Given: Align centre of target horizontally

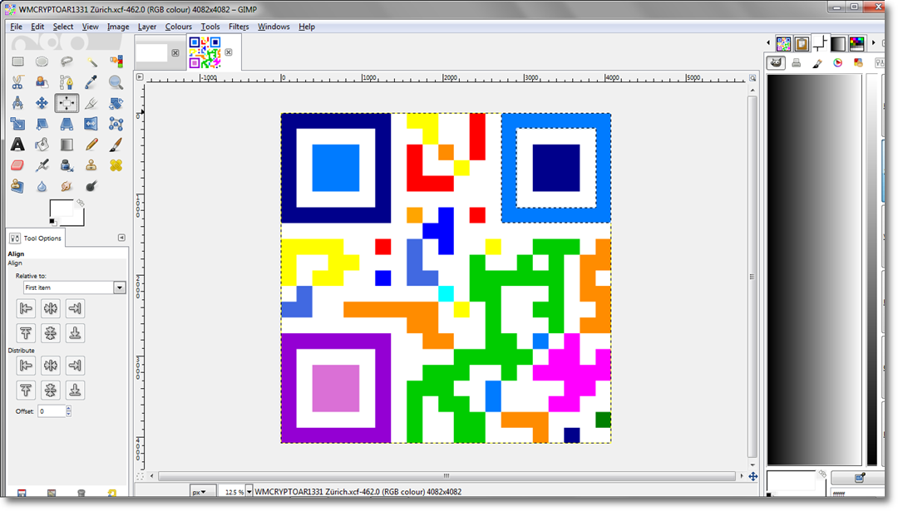Looking at the screenshot, I should pos(51,308).
